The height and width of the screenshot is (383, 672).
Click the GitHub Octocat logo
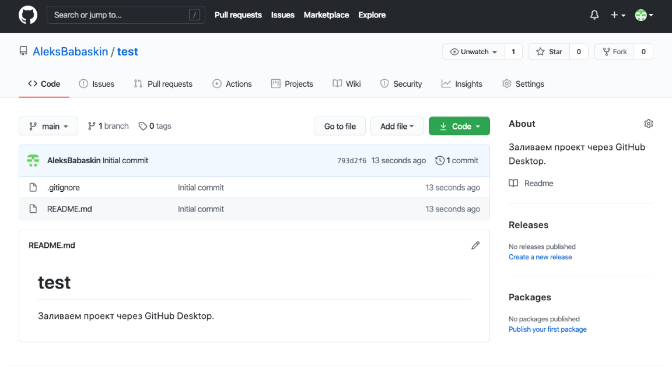tap(27, 15)
